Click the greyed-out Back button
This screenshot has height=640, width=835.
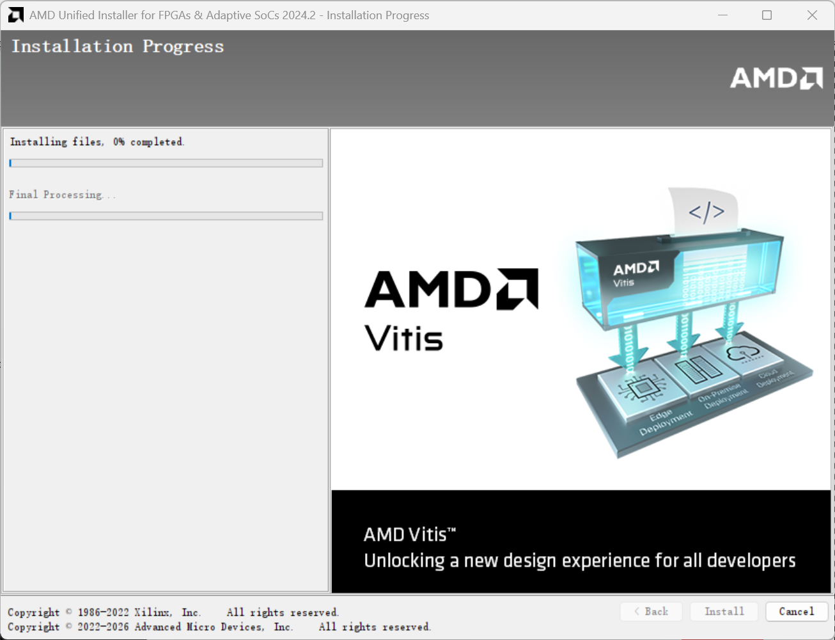[x=651, y=612]
